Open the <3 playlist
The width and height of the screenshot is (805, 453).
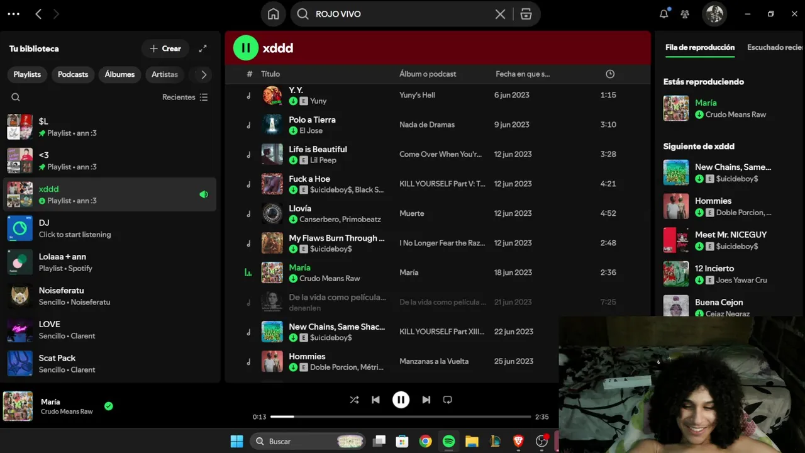tap(110, 161)
